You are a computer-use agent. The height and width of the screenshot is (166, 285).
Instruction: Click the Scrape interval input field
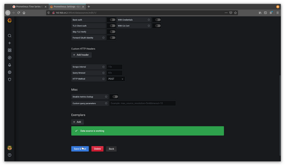pyautogui.click(x=114, y=67)
